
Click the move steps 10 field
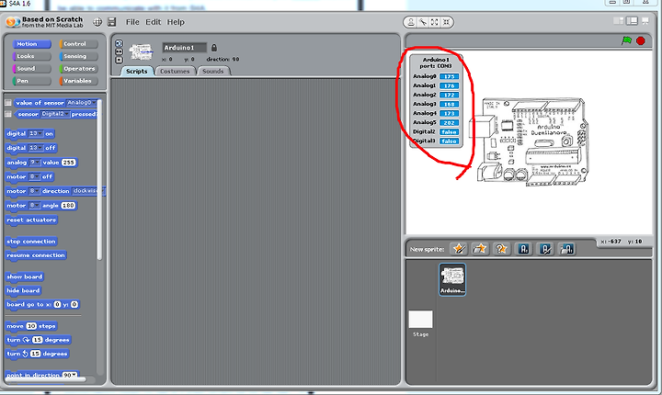coord(31,326)
